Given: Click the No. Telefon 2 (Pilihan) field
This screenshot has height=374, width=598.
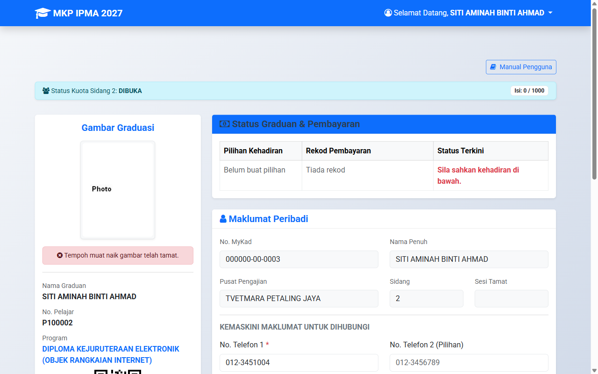Looking at the screenshot, I should tap(469, 362).
